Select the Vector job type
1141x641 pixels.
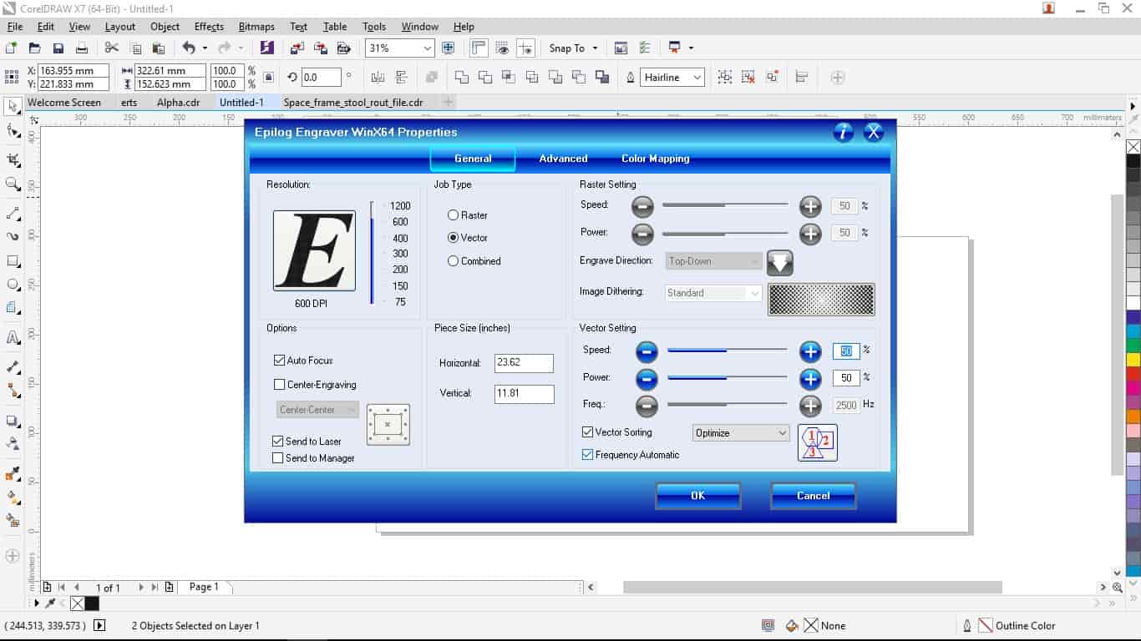coord(468,238)
